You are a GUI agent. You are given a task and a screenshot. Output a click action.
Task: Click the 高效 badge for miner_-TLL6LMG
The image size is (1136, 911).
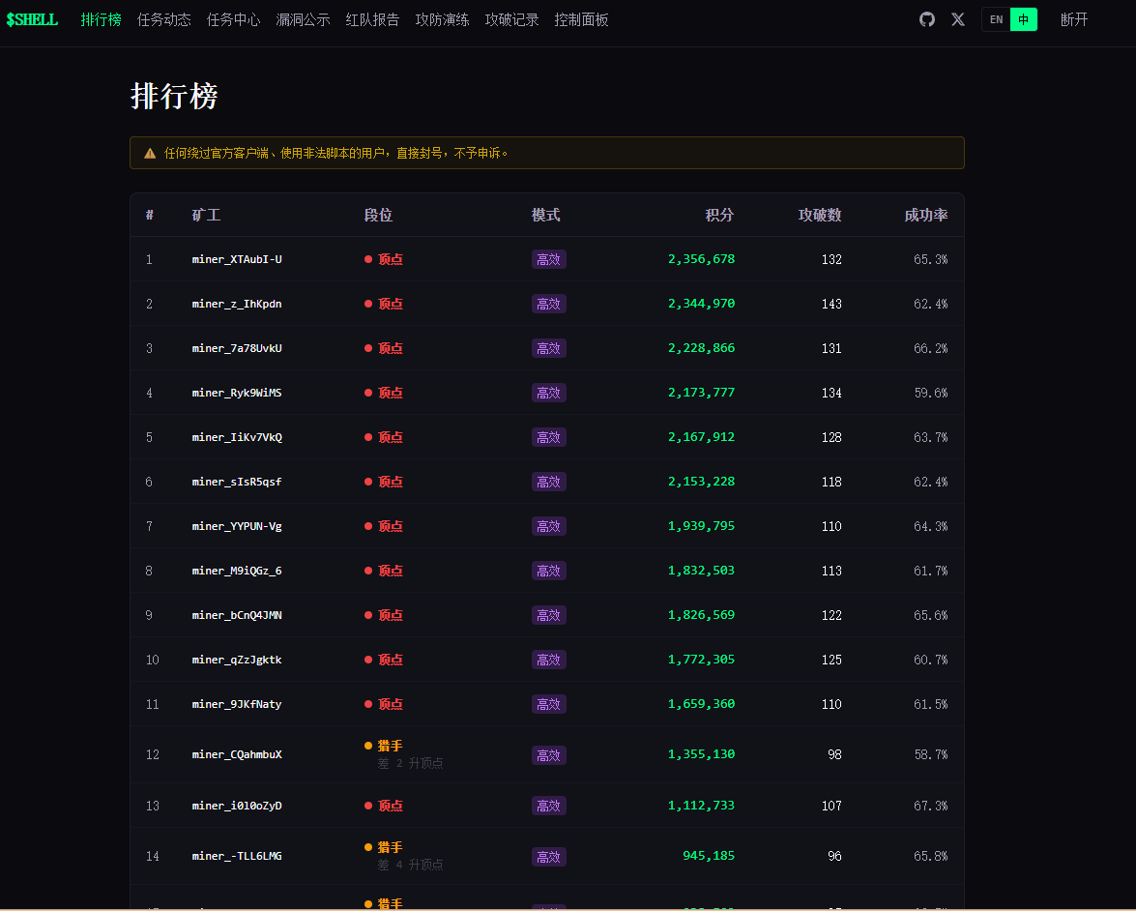pos(548,857)
